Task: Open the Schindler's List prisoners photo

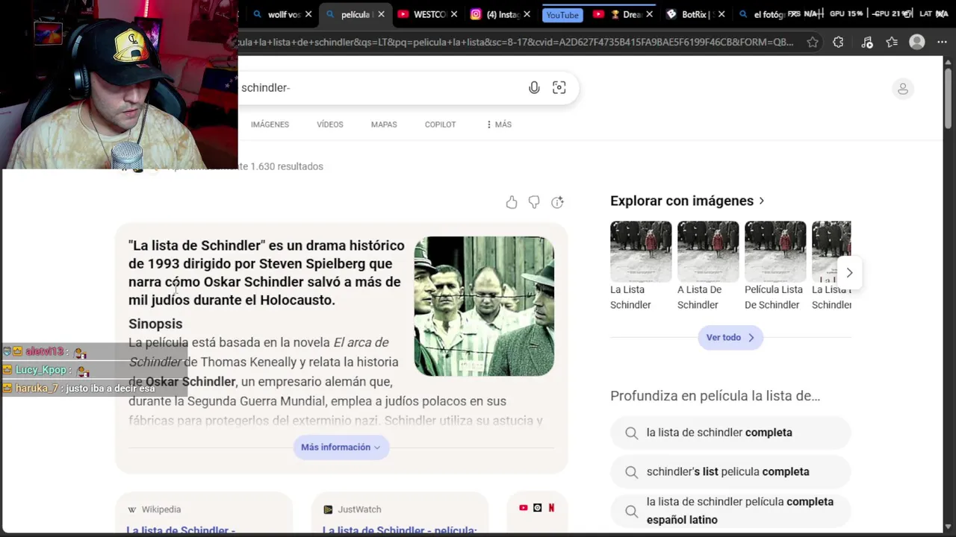Action: tap(484, 307)
